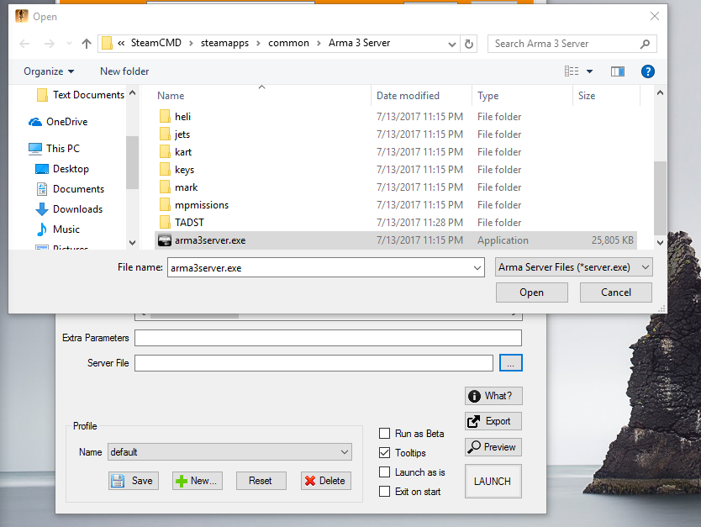Viewport: 701px width, 527px height.
Task: Browse for Server File with ellipsis button
Action: pos(510,363)
